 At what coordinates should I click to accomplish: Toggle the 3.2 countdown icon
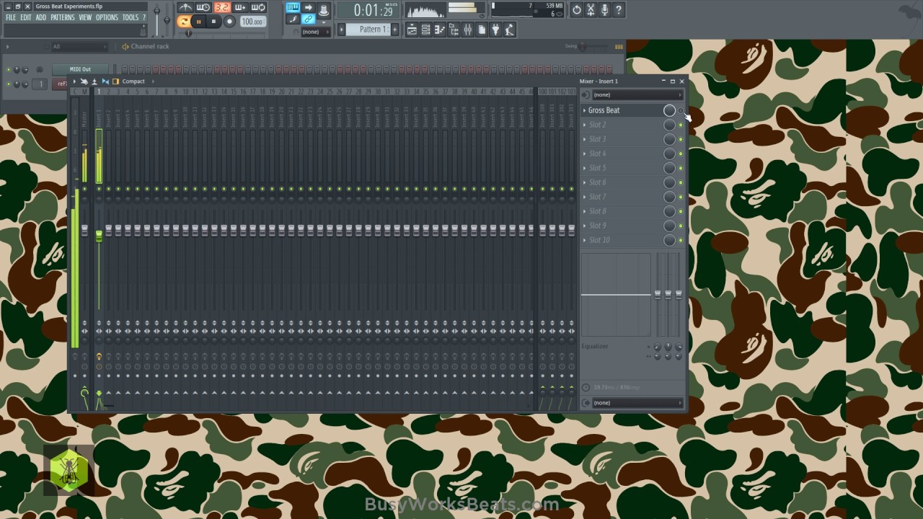click(x=222, y=7)
